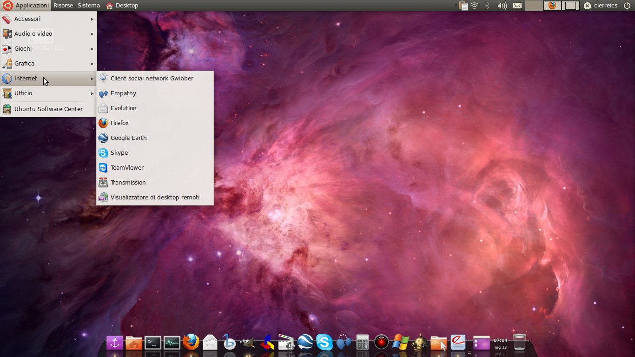This screenshot has width=635, height=357.
Task: Click the purple anchor Docky icon
Action: click(114, 343)
